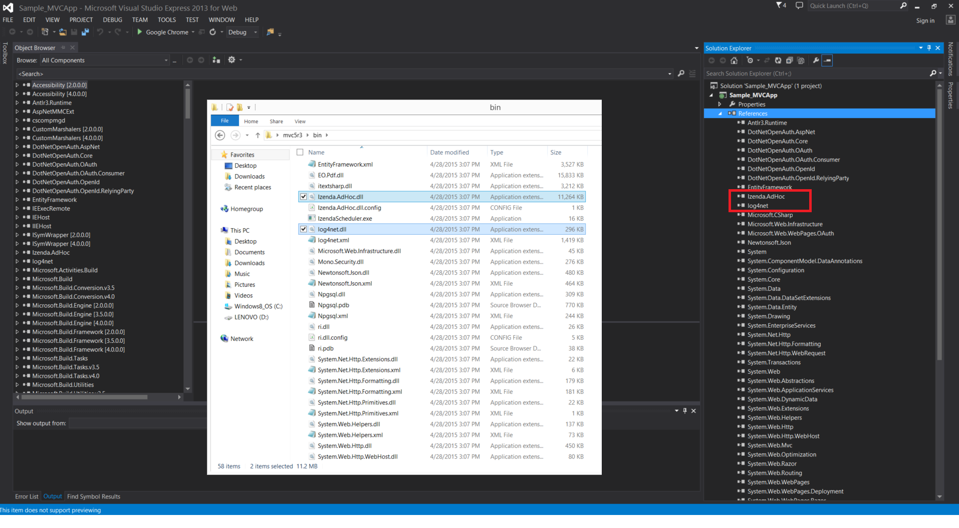
Task: Open the Solution Explorer window options dropdown
Action: click(x=920, y=48)
